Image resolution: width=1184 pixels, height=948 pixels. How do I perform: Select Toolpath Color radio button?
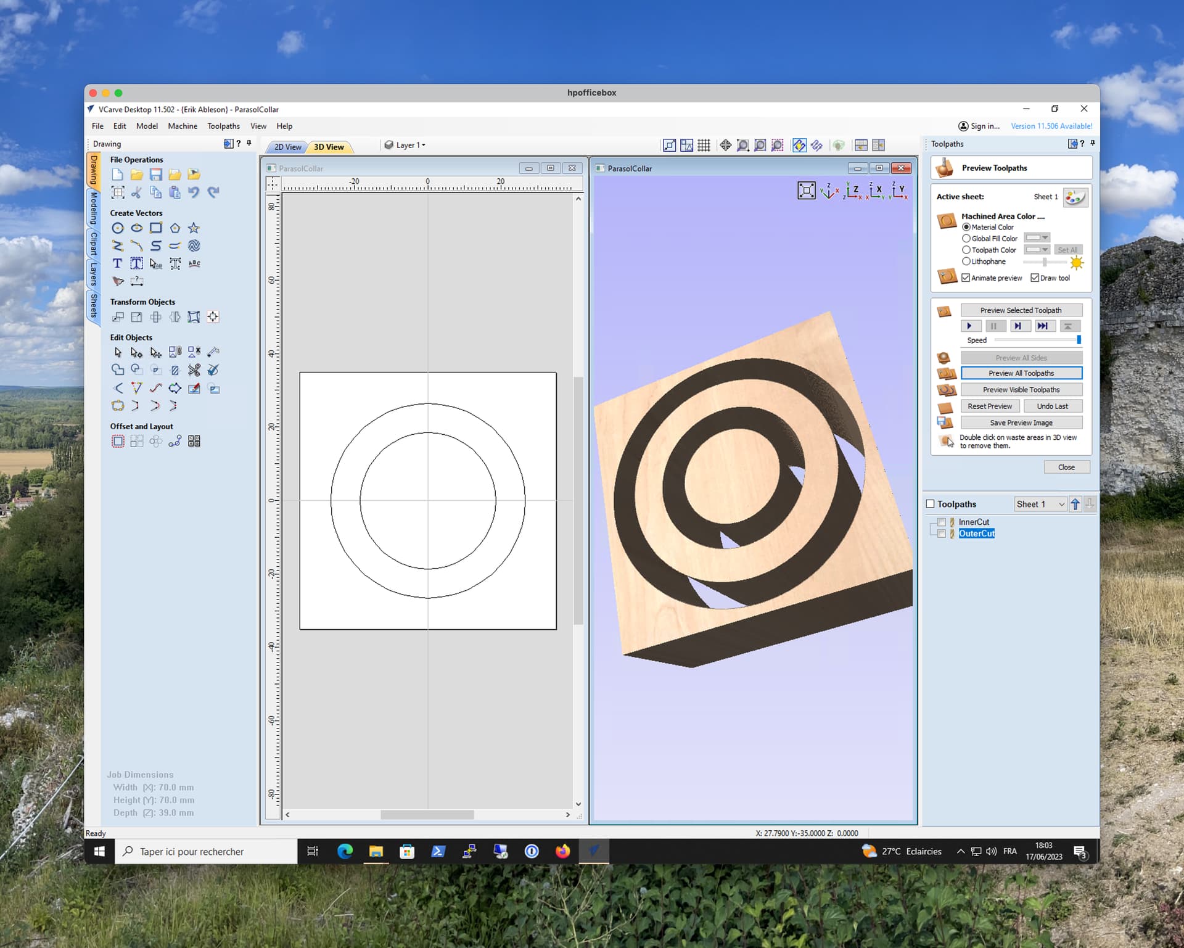coord(966,250)
